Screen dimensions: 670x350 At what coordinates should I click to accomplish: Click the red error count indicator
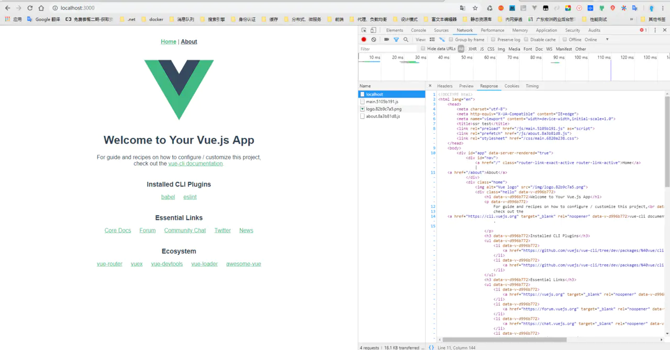pyautogui.click(x=643, y=30)
